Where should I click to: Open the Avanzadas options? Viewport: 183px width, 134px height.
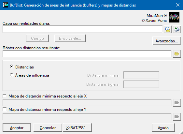tap(166, 41)
